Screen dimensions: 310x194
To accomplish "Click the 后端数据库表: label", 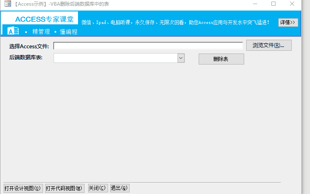I will (26, 58).
